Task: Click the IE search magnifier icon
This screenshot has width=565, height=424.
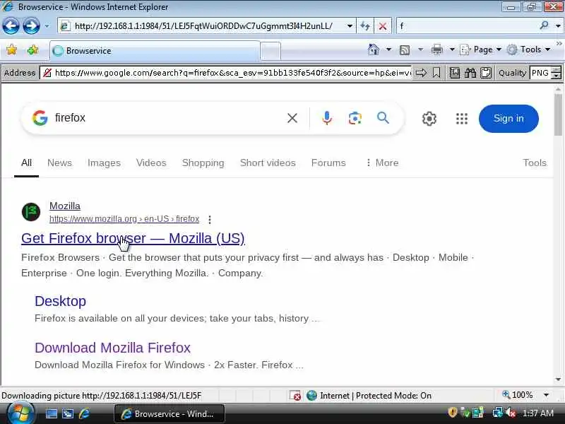Action: (x=544, y=25)
